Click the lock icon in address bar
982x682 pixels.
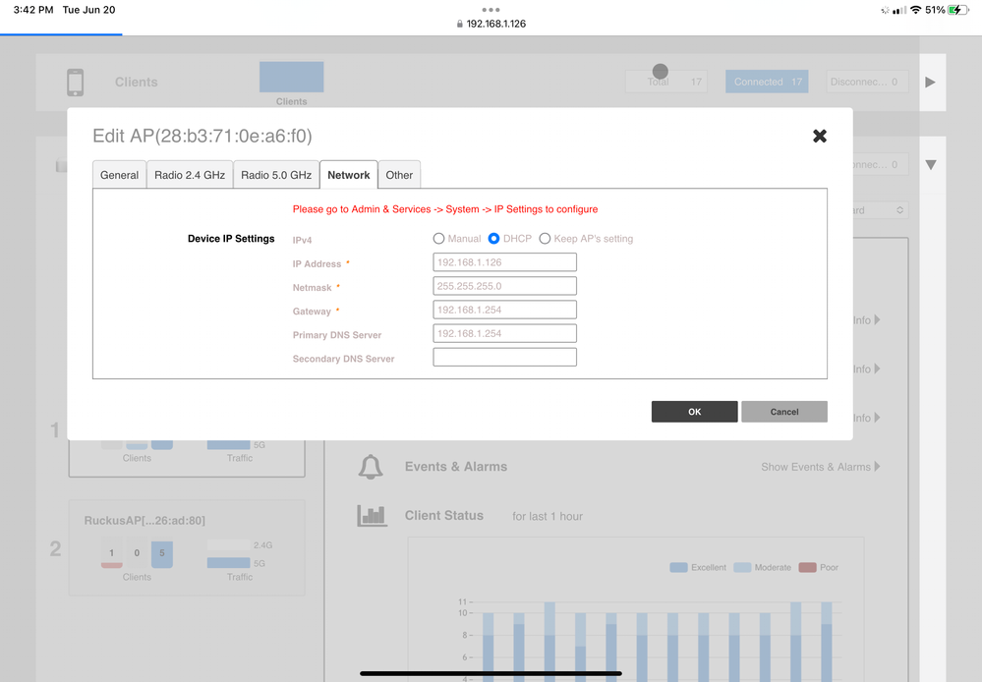click(x=460, y=24)
